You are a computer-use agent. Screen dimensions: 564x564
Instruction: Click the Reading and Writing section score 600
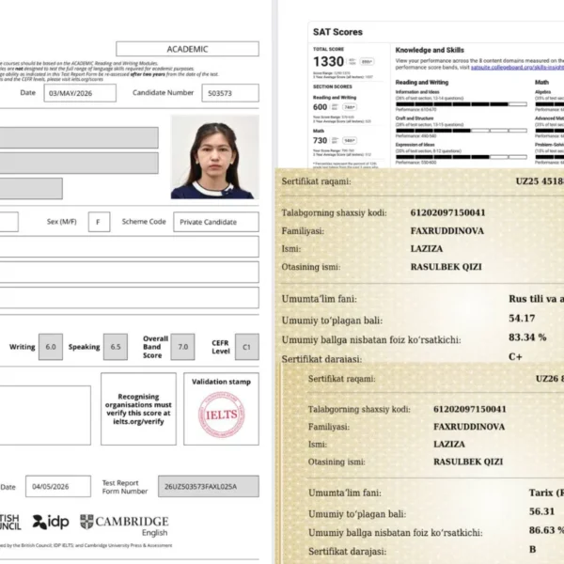(x=321, y=107)
